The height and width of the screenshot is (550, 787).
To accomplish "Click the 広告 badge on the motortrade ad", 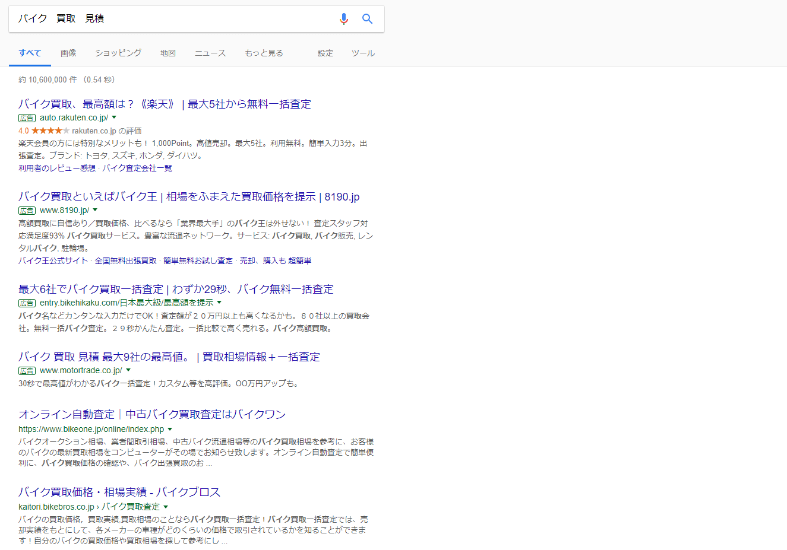I will (27, 371).
